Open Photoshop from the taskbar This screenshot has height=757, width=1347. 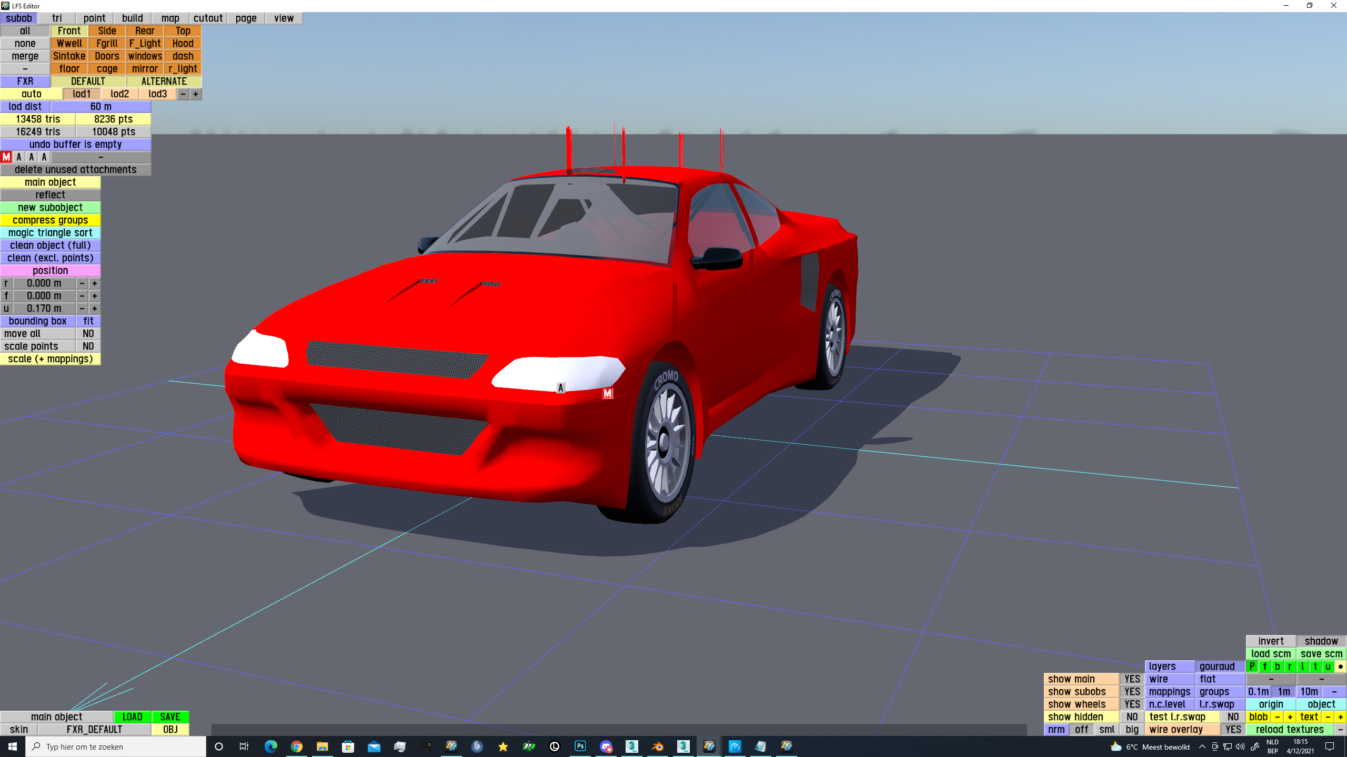[x=580, y=746]
